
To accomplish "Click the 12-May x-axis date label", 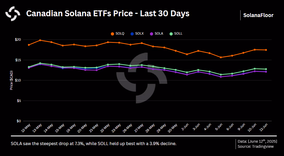I will pyautogui.click(x=26, y=128).
